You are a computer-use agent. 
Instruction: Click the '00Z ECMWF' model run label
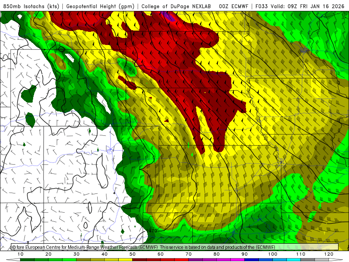(233, 7)
